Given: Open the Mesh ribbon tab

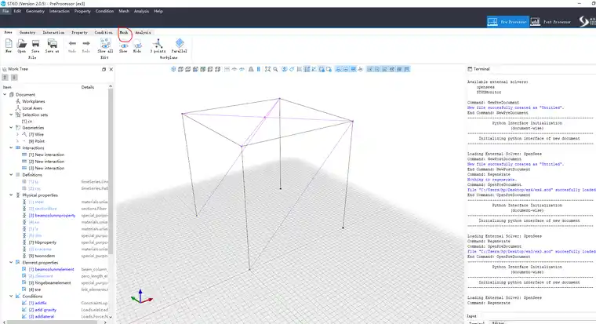Looking at the screenshot, I should 124,32.
